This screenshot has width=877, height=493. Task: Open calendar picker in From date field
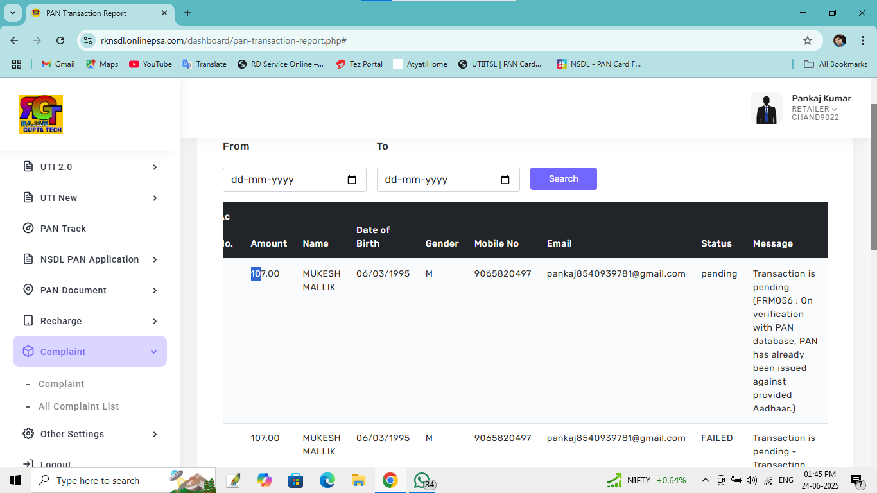click(352, 180)
